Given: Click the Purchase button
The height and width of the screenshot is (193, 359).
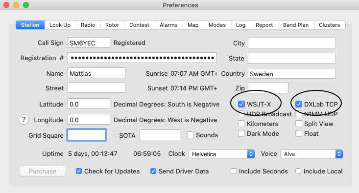Looking at the screenshot, I should [x=43, y=171].
